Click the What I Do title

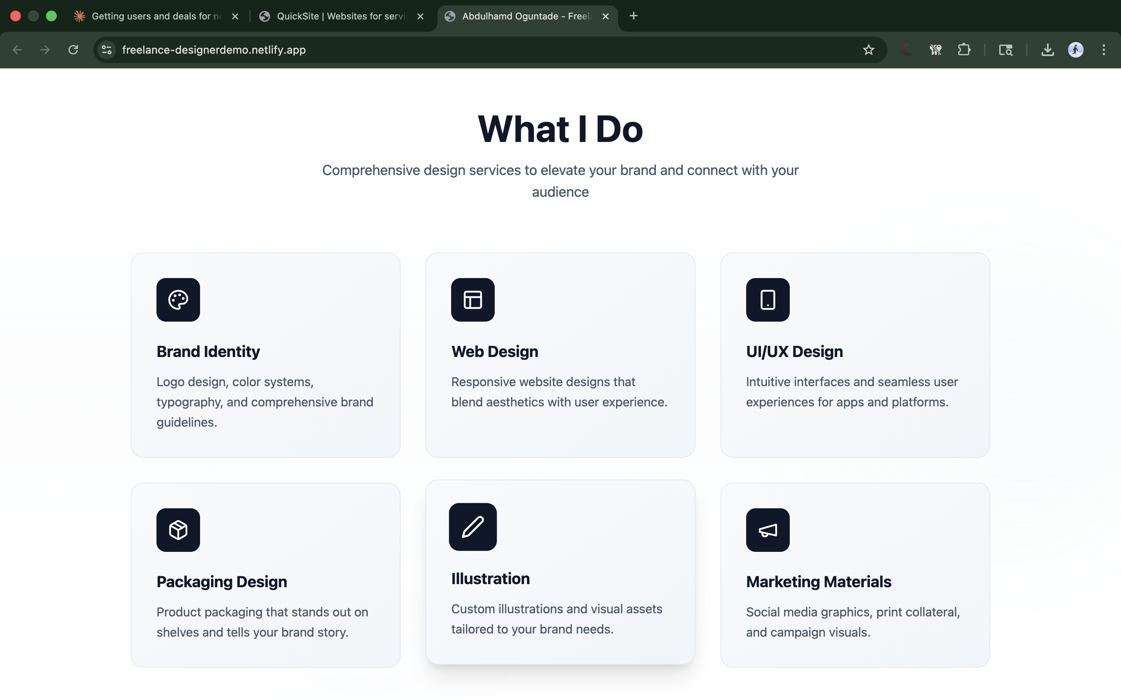560,129
